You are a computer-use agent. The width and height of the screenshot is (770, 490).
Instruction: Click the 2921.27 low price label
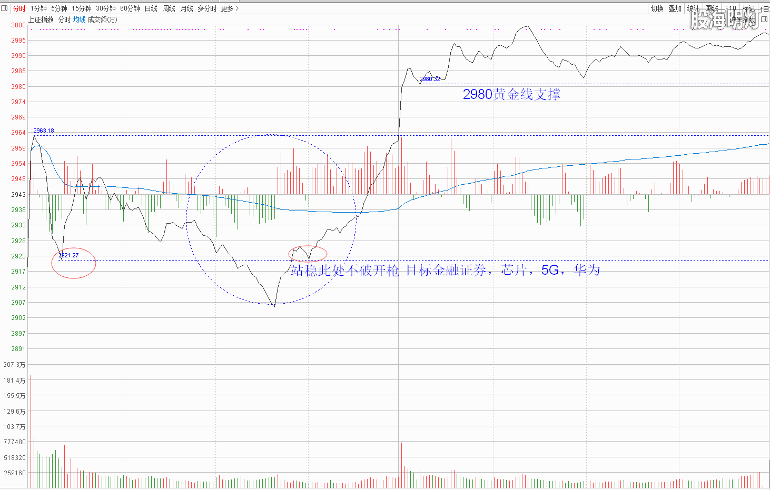coord(68,255)
